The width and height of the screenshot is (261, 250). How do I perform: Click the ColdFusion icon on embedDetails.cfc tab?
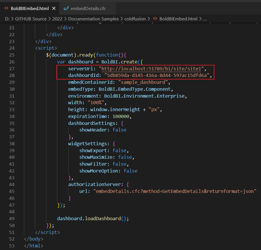(x=66, y=8)
